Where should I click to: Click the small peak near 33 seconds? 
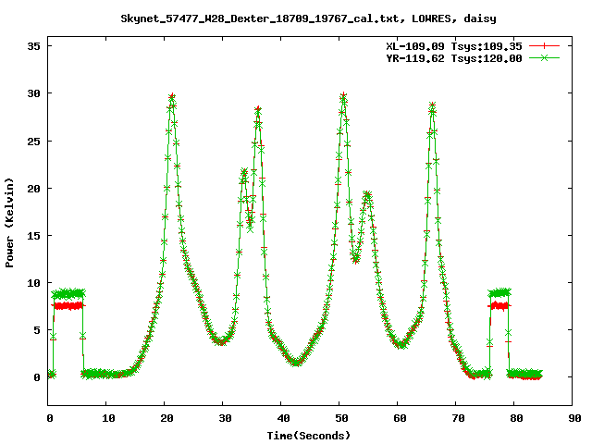243,173
